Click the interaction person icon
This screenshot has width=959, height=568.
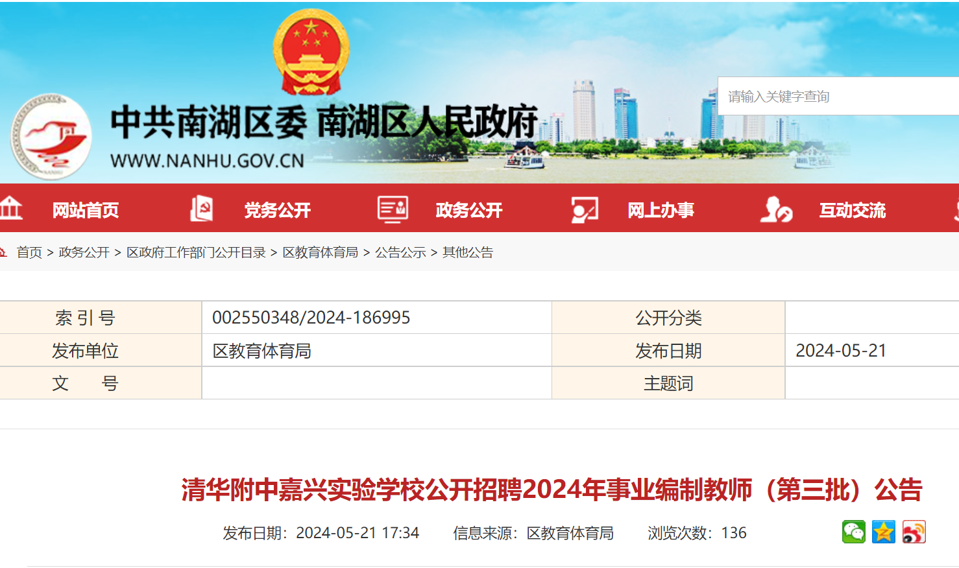pyautogui.click(x=776, y=209)
